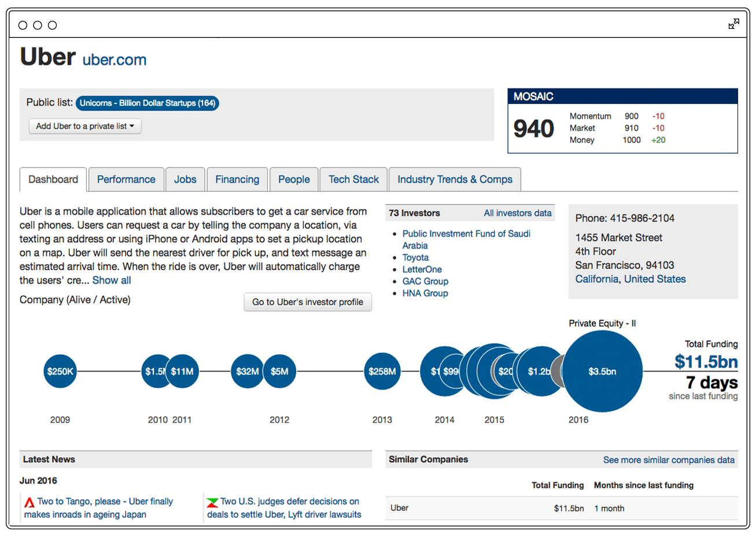Open the HNA Group investor link

(x=425, y=294)
